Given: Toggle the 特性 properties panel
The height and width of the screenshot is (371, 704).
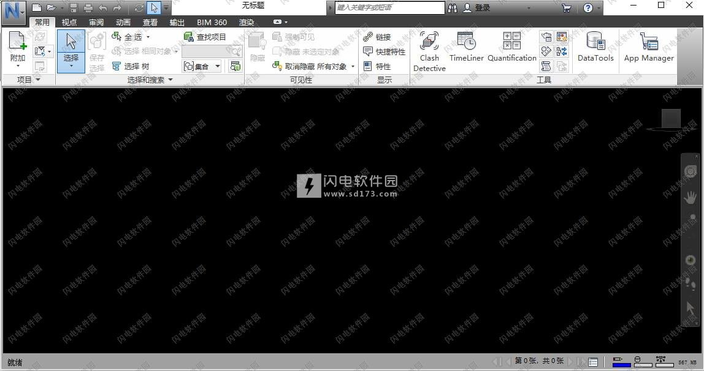Looking at the screenshot, I should (377, 66).
